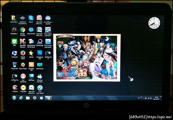This screenshot has width=173, height=120.
Task: Select the Infestation game desktop icon
Action: click(14, 31)
